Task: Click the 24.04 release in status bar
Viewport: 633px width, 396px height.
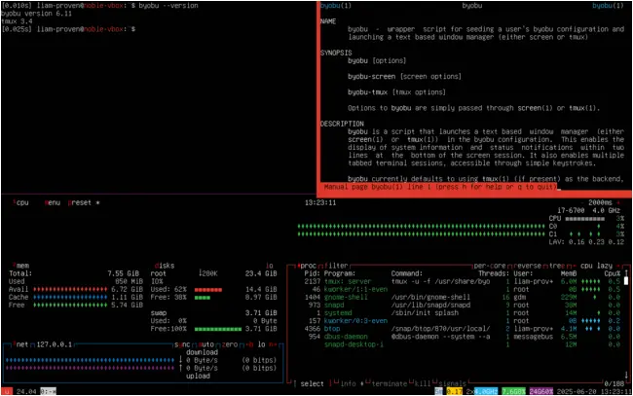Action: tap(26, 391)
